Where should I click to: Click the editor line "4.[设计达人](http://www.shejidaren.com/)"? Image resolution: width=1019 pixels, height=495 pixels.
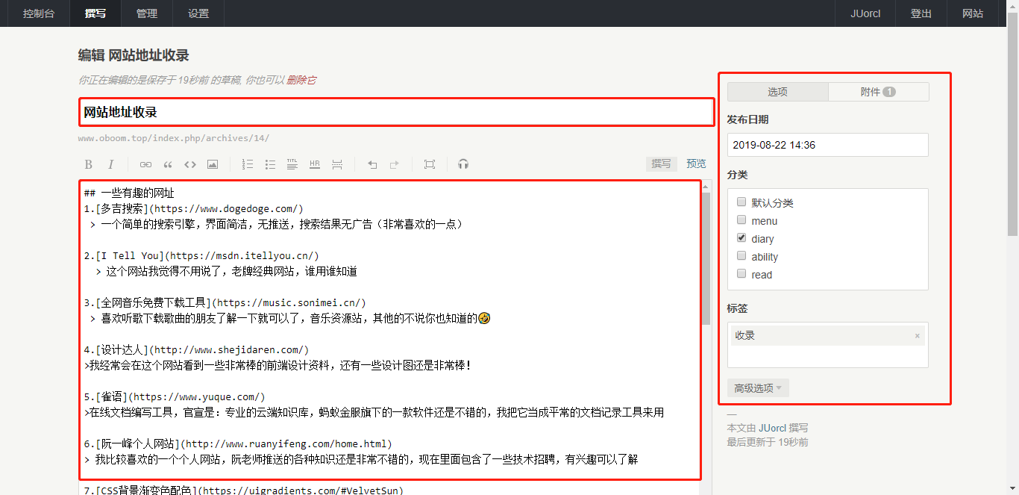pyautogui.click(x=197, y=349)
